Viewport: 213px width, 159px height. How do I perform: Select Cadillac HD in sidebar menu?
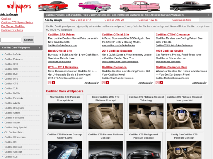(x=11, y=142)
